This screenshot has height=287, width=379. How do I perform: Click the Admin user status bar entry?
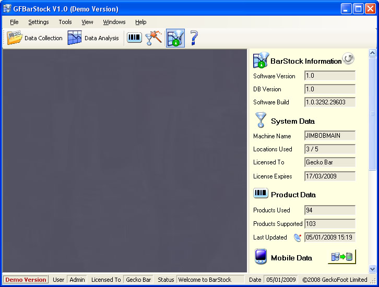[x=77, y=280]
